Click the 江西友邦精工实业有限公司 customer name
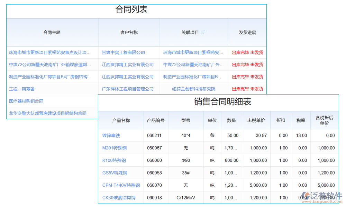 coord(129,65)
